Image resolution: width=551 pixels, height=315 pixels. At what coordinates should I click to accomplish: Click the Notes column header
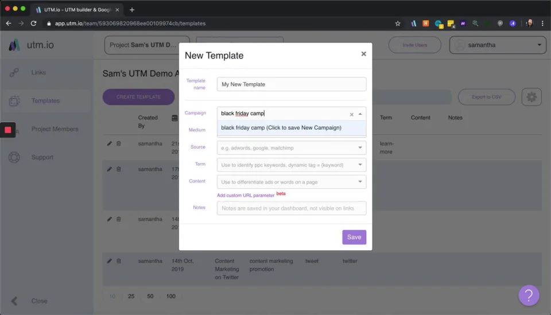coord(455,118)
